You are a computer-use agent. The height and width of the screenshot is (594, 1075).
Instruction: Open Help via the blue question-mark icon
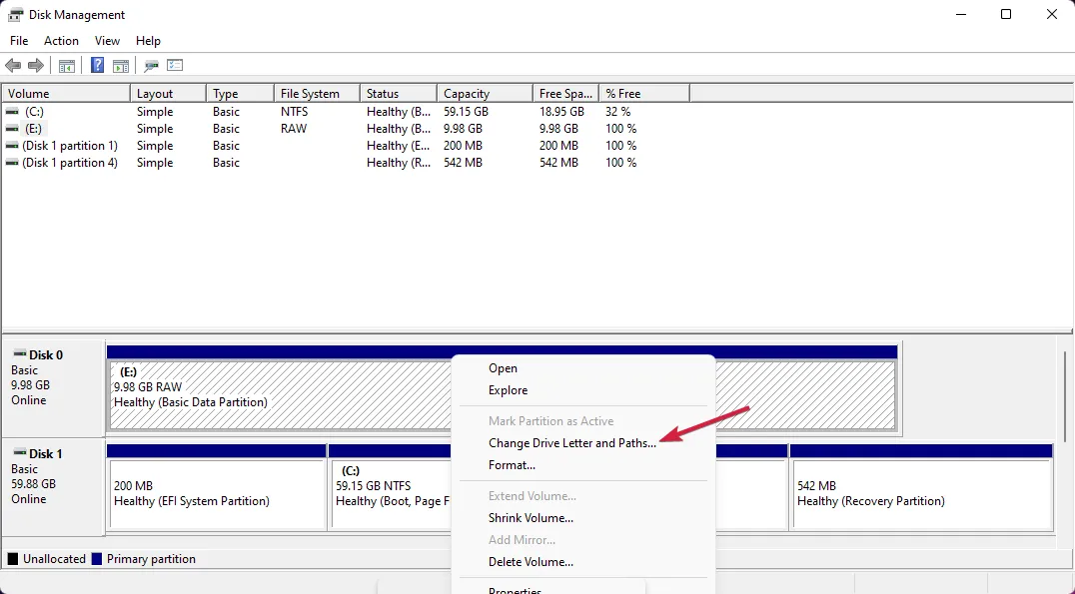pyautogui.click(x=98, y=66)
